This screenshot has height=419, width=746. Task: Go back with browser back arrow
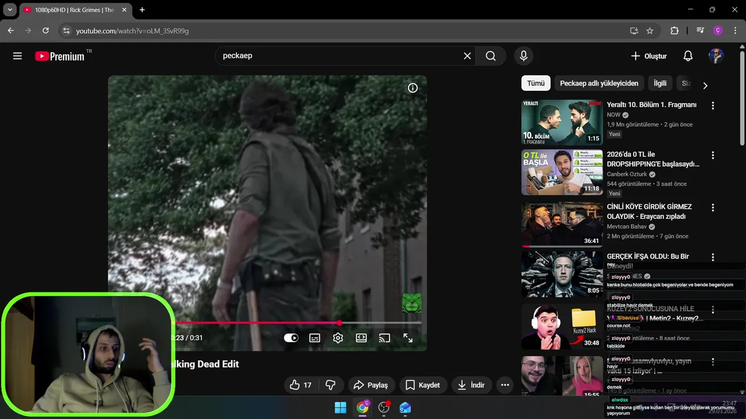(11, 31)
